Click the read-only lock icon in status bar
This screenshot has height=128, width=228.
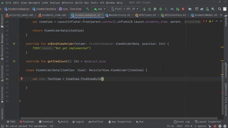[209, 126]
